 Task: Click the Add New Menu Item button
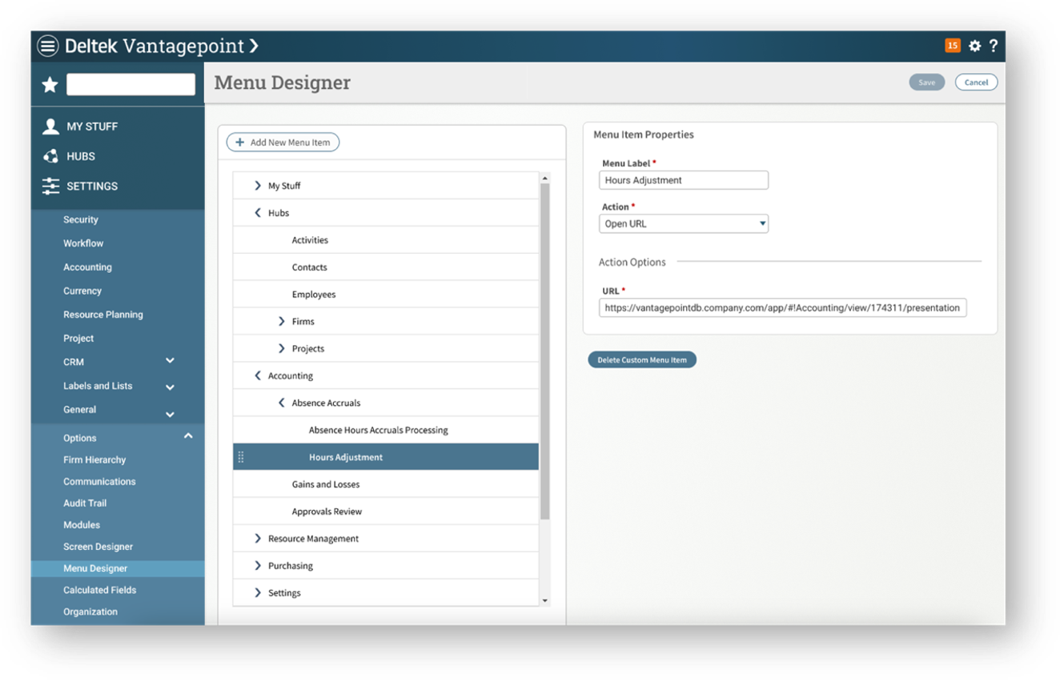(x=283, y=142)
